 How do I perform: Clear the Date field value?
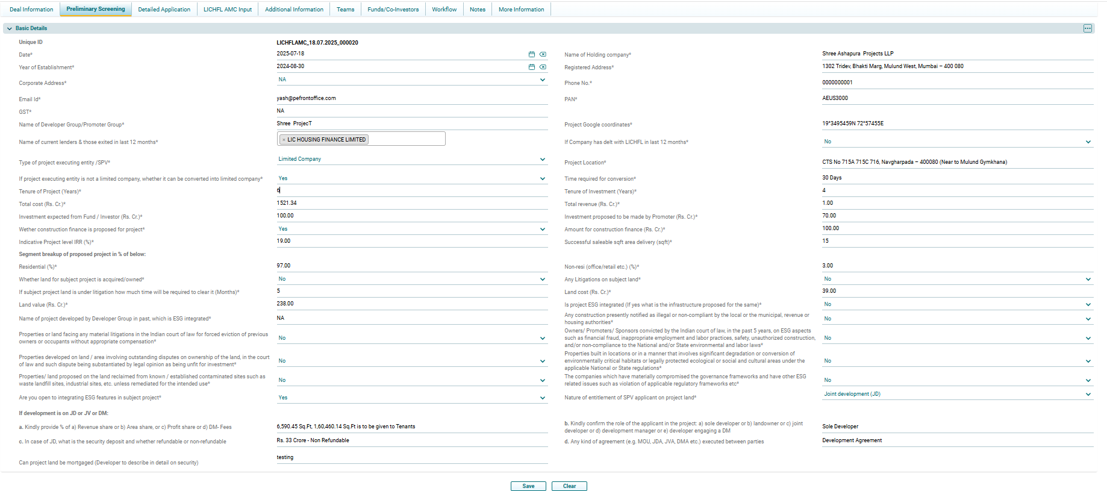(543, 54)
